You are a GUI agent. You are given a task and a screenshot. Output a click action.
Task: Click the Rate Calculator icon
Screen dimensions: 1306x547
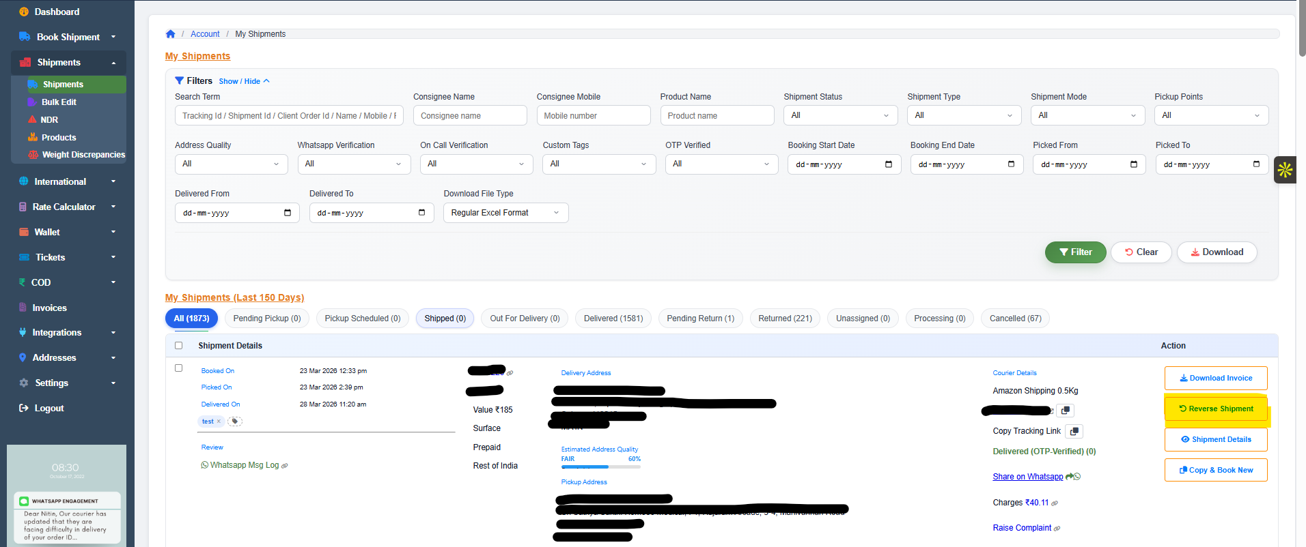pos(23,207)
